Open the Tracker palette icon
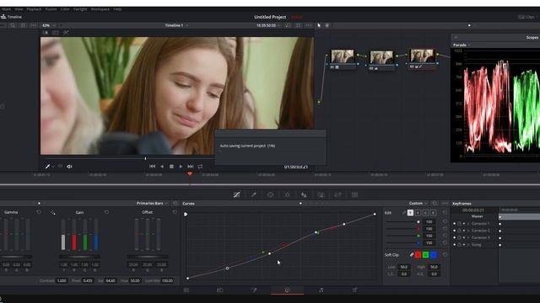The width and height of the screenshot is (540, 303). [287, 194]
